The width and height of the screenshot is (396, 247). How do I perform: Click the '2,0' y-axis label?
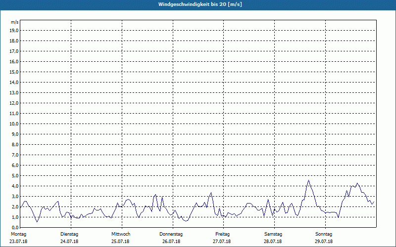(x=14, y=206)
